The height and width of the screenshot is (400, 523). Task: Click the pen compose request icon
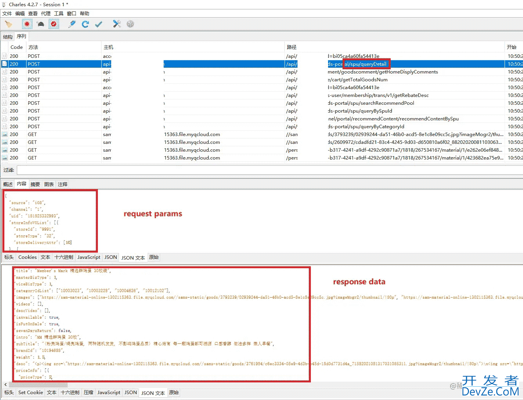tap(72, 24)
